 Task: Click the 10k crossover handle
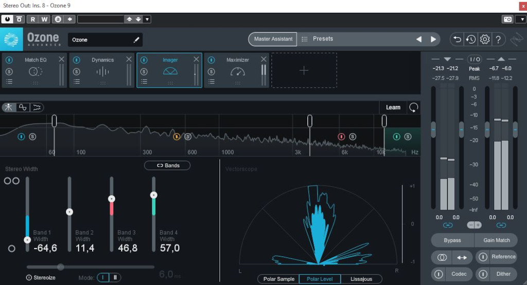pos(384,121)
